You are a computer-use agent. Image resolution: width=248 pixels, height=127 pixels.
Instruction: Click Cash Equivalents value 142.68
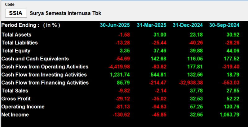(x=158, y=59)
